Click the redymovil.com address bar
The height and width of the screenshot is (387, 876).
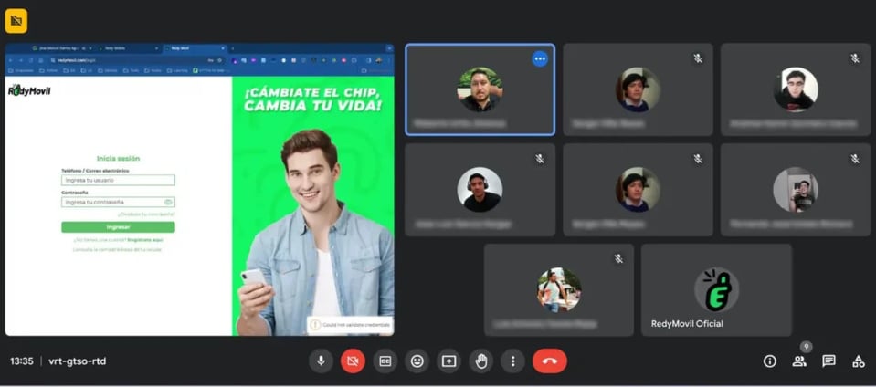pyautogui.click(x=136, y=60)
